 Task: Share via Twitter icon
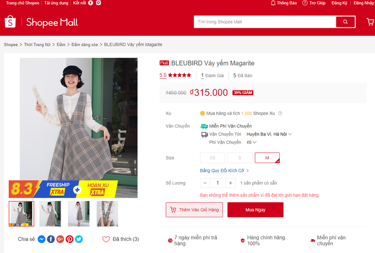click(x=79, y=239)
